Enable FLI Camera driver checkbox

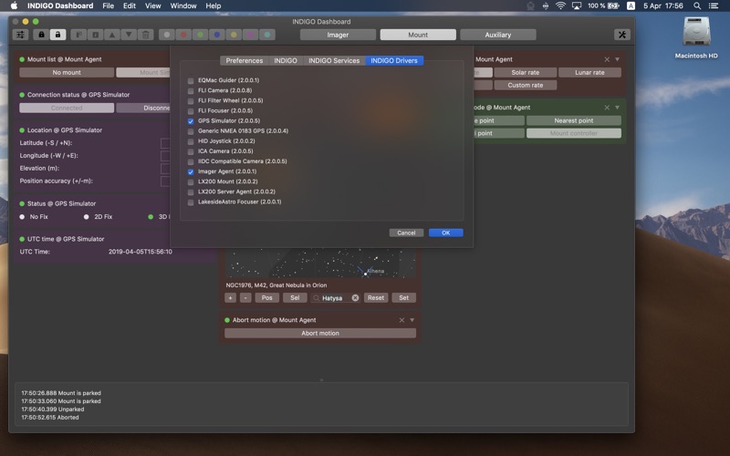click(191, 90)
